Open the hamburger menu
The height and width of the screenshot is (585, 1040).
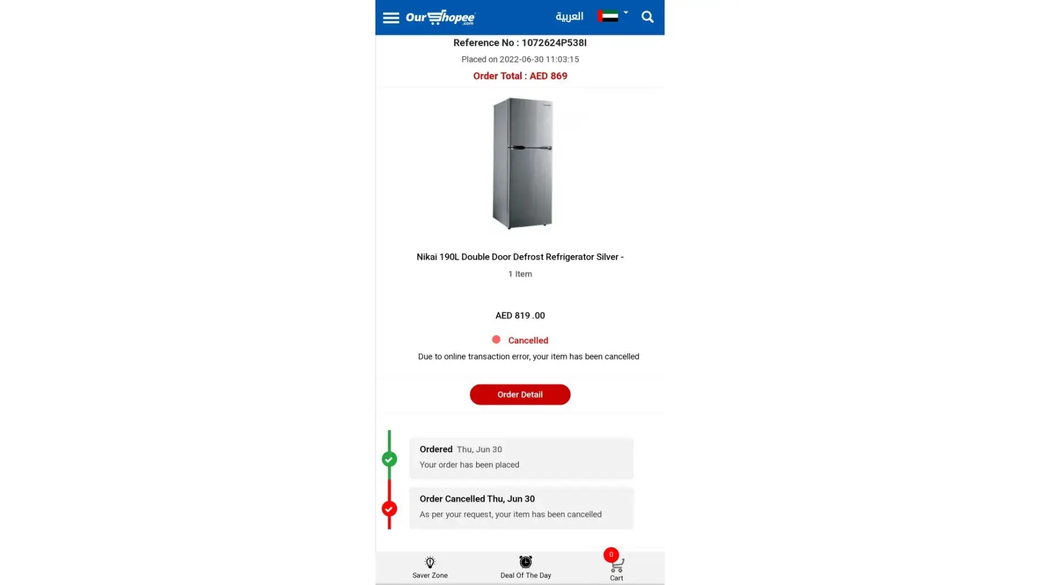tap(391, 18)
